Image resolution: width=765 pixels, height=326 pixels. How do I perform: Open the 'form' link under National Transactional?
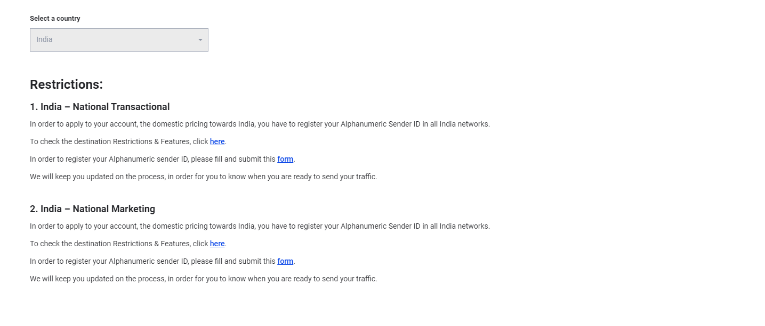285,159
